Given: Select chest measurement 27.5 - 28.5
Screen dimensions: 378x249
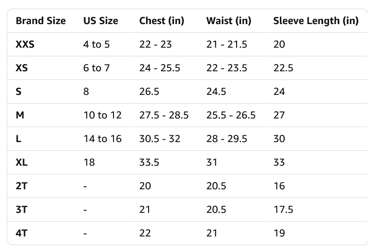Looking at the screenshot, I should tap(164, 116).
